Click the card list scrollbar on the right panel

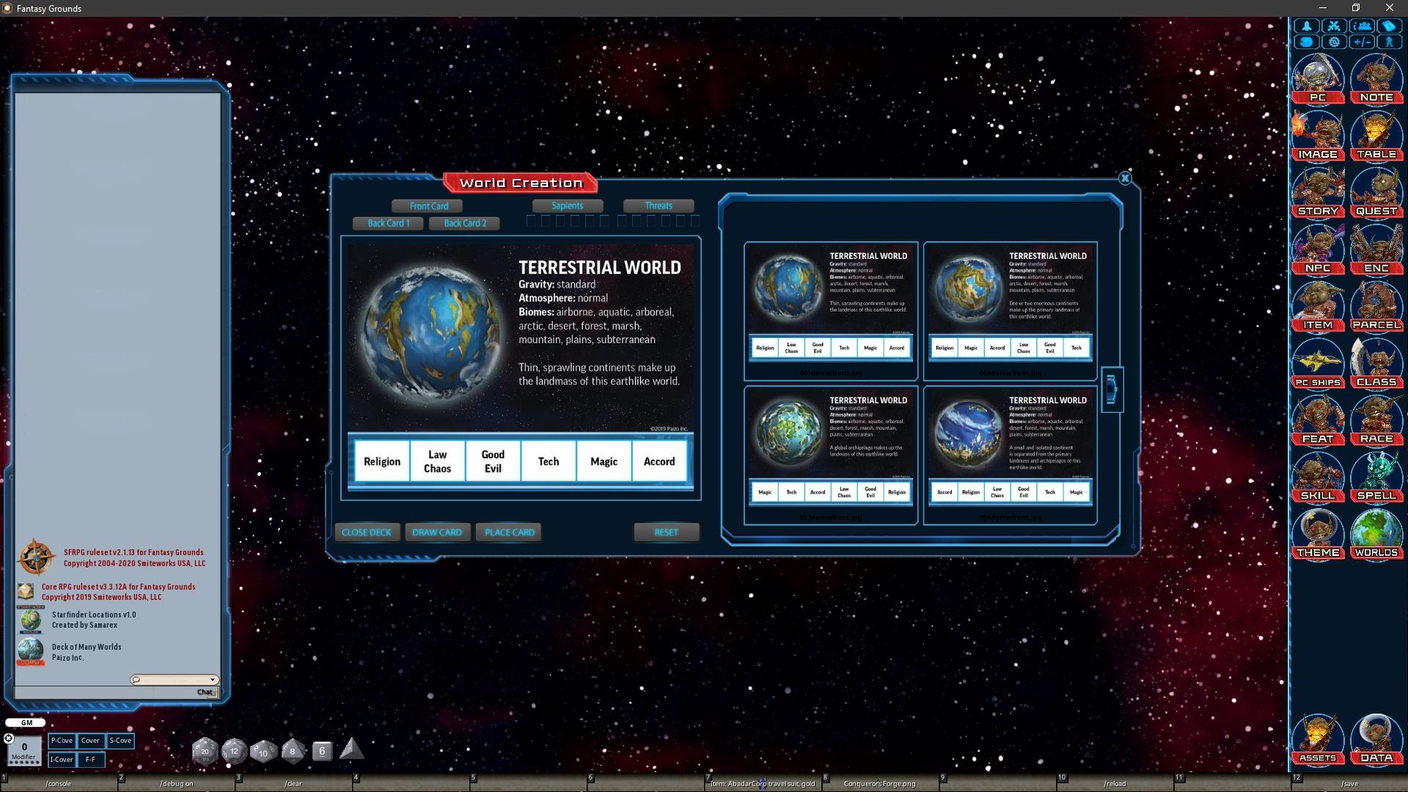1112,390
